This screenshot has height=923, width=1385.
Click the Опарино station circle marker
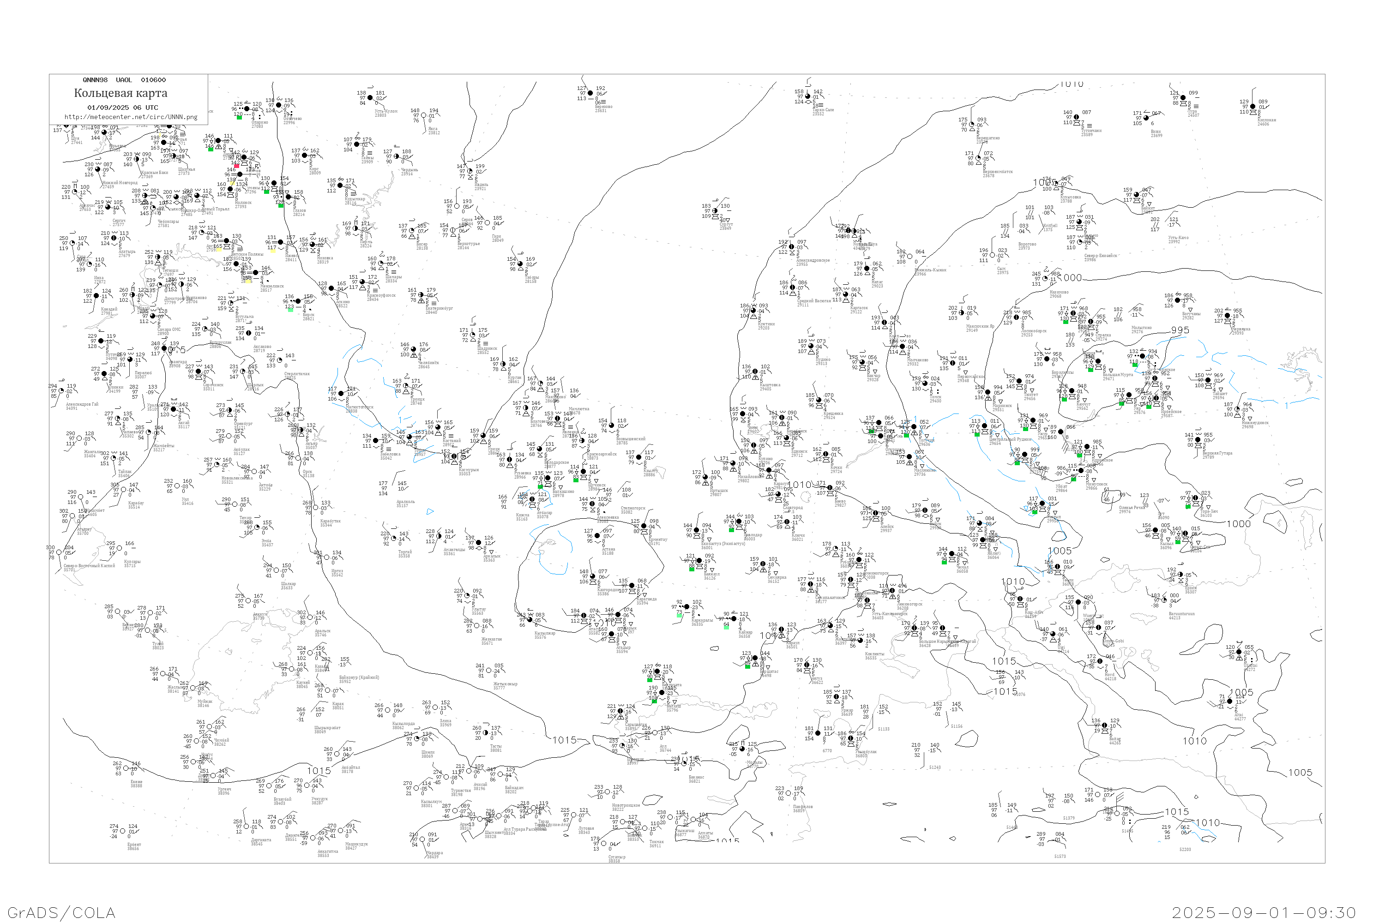(247, 108)
